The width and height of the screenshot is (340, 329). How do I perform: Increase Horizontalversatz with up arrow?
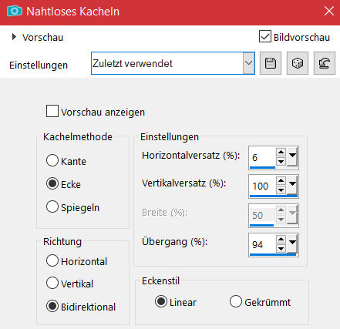pos(281,153)
